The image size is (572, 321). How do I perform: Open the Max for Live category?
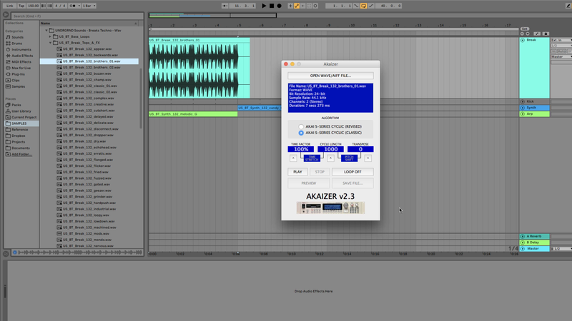[x=21, y=68]
